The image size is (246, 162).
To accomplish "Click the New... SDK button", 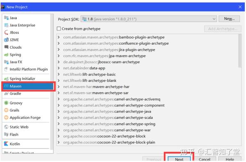I will (x=229, y=19).
